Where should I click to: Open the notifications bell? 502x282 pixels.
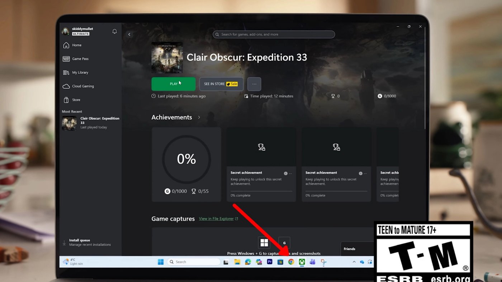114,31
